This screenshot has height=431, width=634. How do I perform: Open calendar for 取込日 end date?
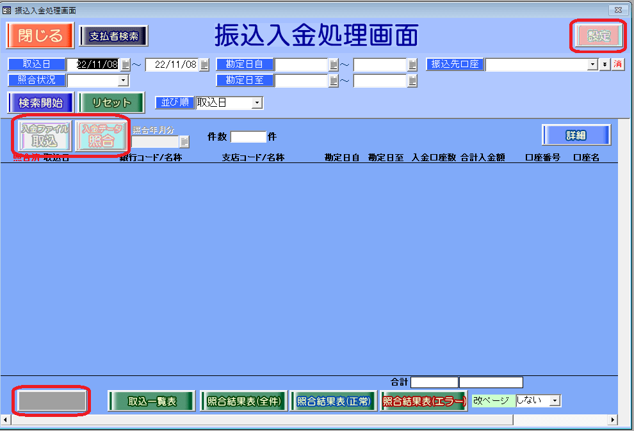click(204, 65)
